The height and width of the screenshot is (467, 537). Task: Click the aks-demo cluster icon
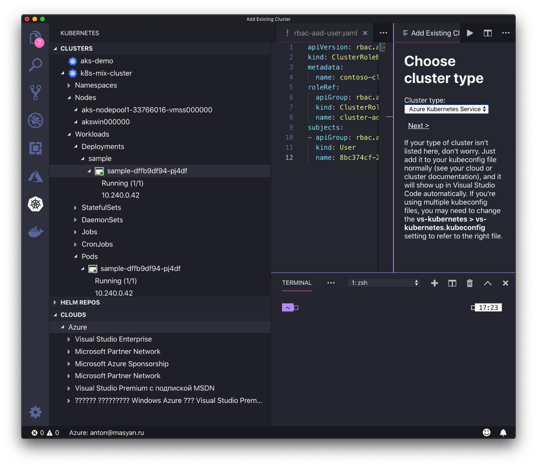[x=73, y=61]
